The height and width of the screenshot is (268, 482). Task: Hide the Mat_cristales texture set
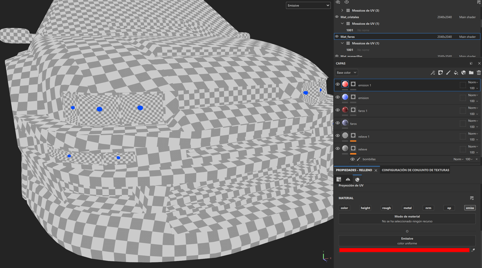(337, 17)
